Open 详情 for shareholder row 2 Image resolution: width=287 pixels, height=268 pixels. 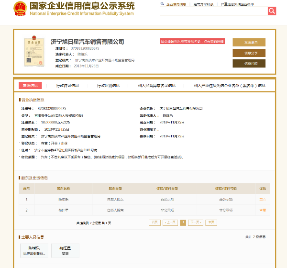(x=263, y=210)
